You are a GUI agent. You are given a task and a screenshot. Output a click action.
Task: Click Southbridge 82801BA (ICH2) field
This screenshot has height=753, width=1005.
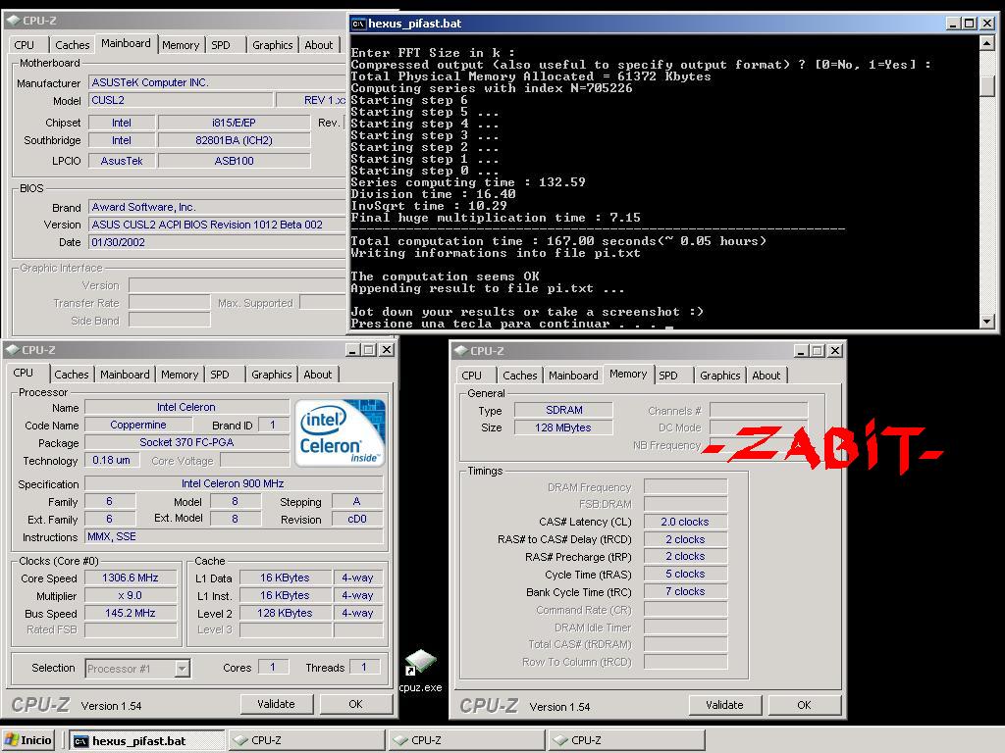point(234,140)
